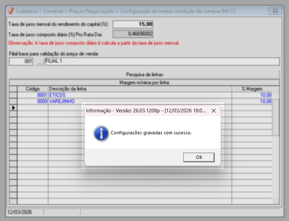Screen dimensions: 289x221
Task: Select code cell 0009
Action: [33, 101]
